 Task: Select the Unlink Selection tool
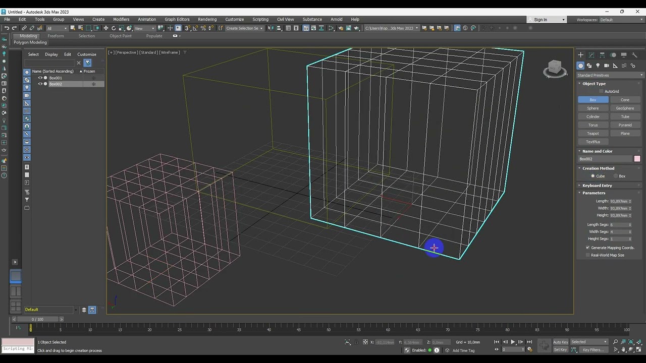32,28
